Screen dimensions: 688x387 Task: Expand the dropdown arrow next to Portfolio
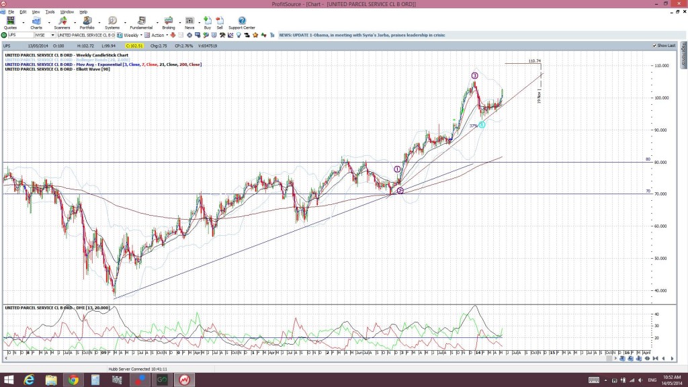click(99, 22)
